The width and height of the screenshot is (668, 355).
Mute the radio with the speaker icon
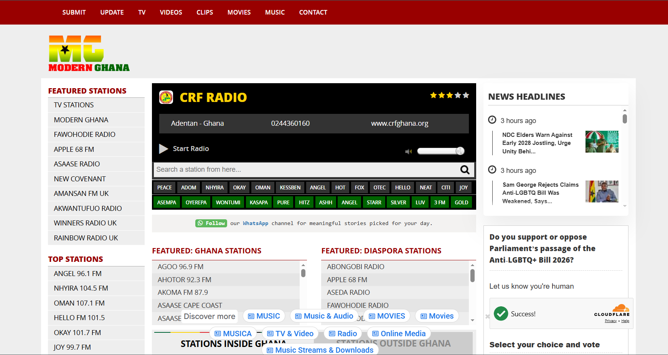408,151
